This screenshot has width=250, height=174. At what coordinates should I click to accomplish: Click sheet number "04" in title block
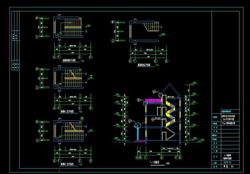[x=232, y=167]
